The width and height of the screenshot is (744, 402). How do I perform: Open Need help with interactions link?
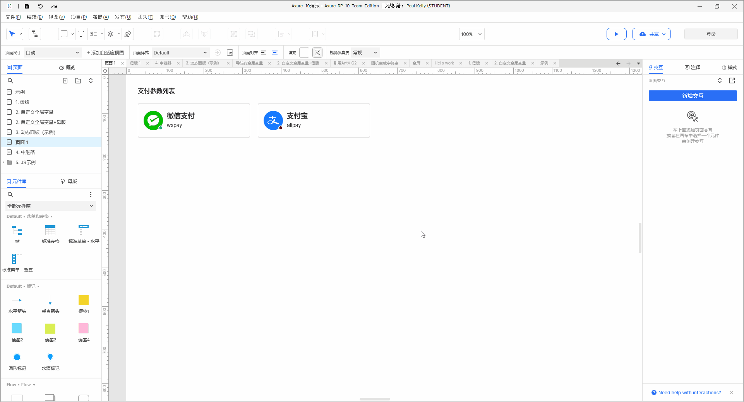pos(689,393)
